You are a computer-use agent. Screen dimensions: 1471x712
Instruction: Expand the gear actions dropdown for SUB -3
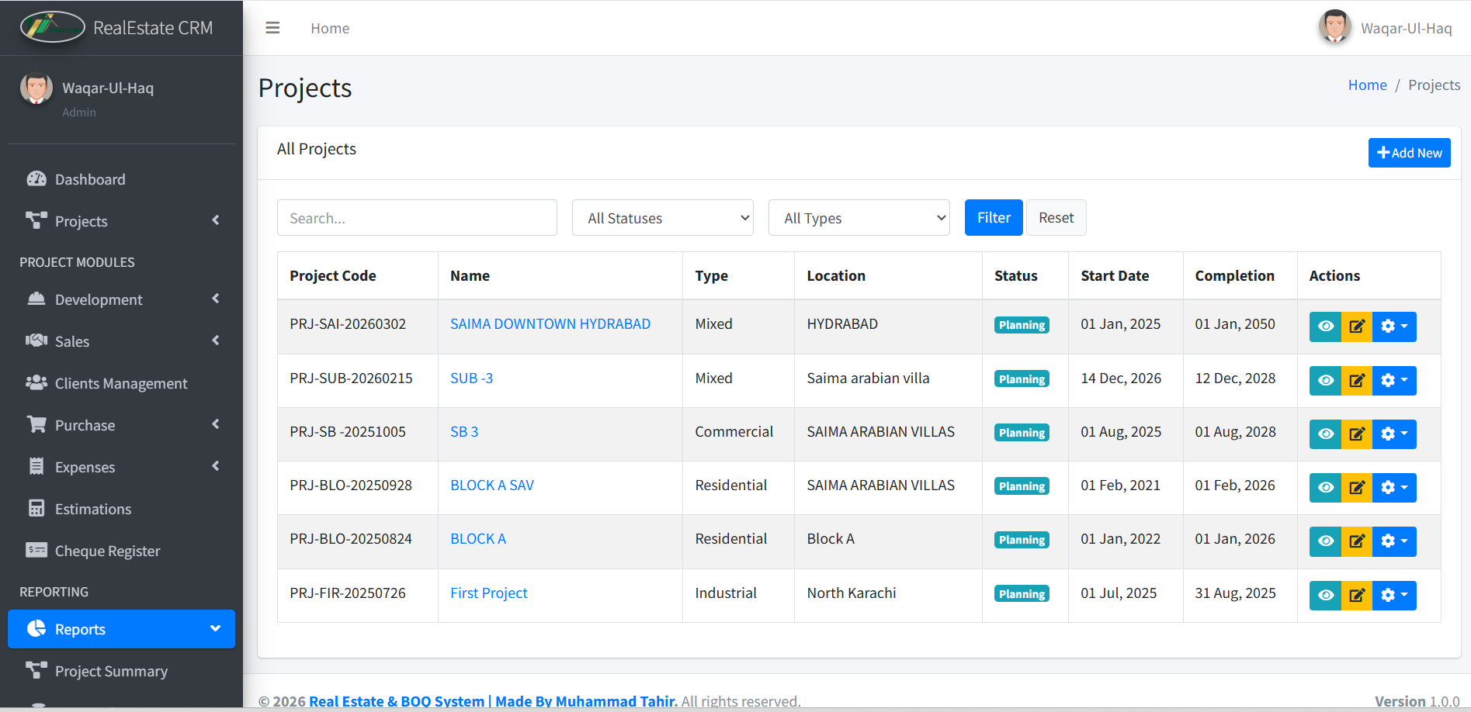pyautogui.click(x=1394, y=380)
